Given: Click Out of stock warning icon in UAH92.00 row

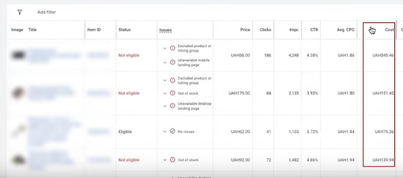Looking at the screenshot, I should (172, 160).
